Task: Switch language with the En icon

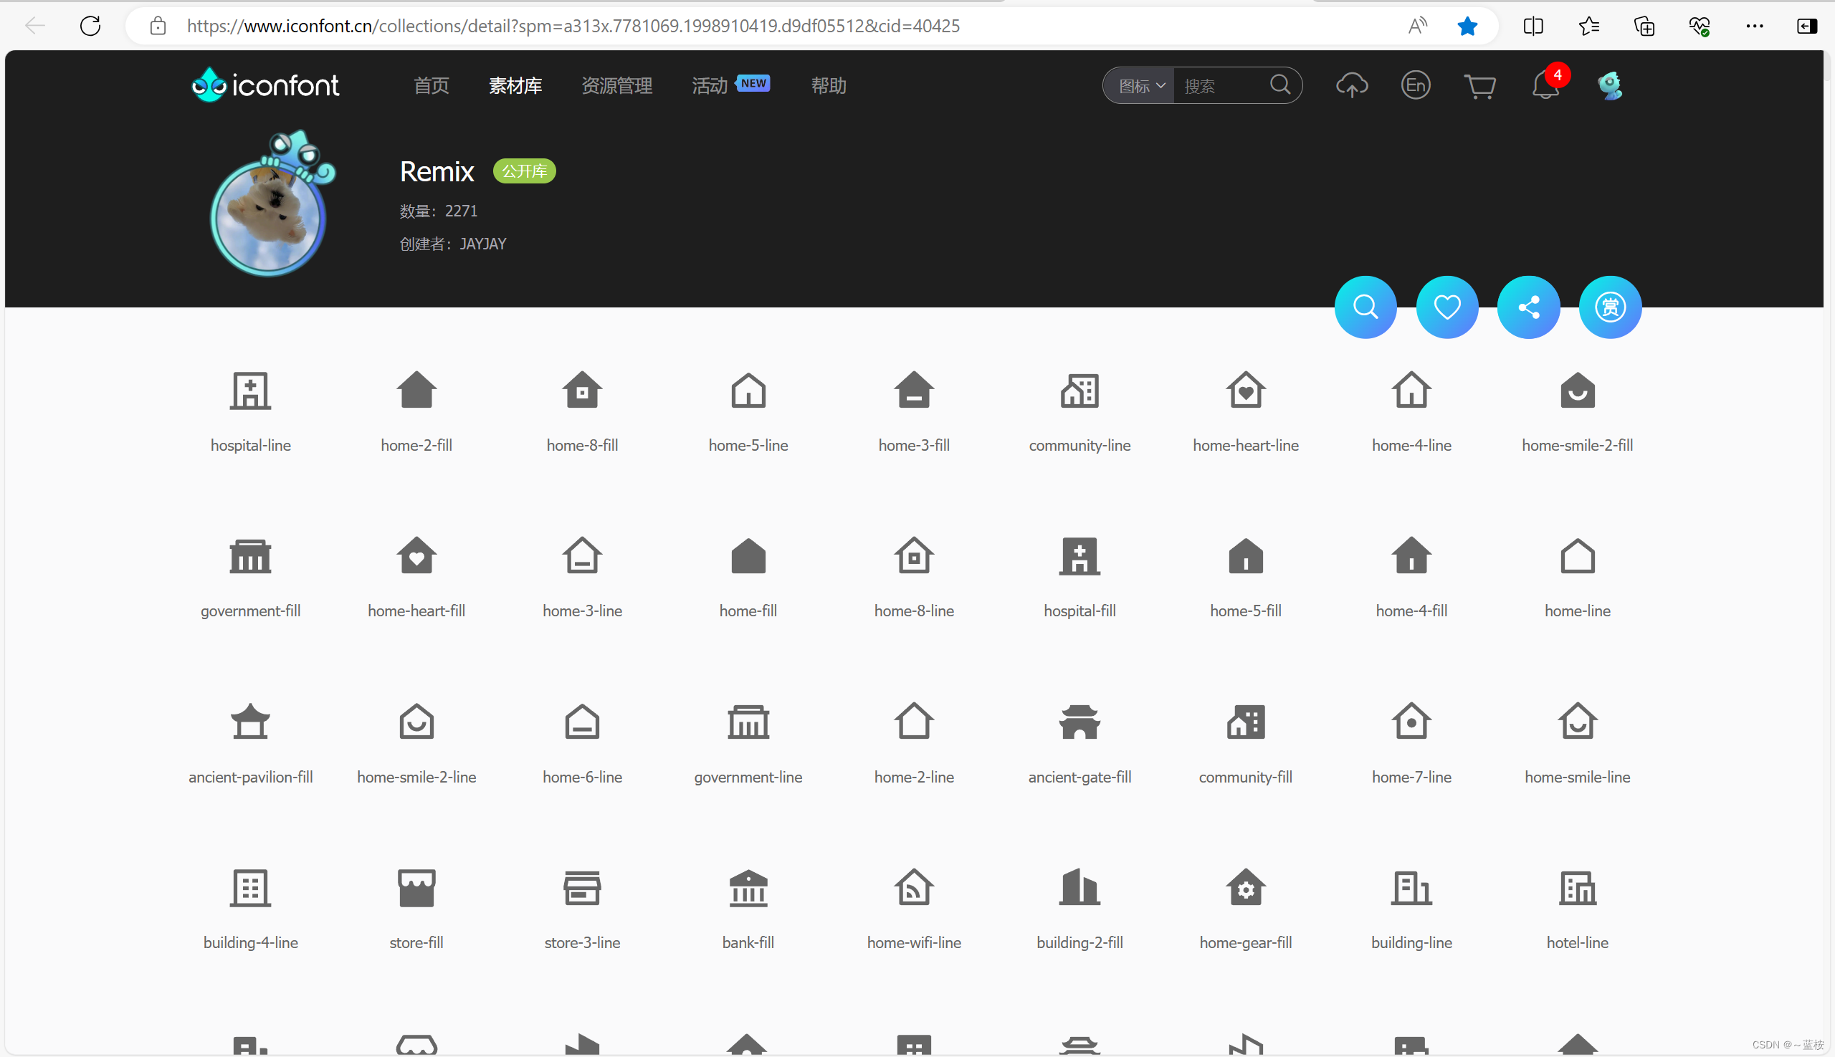Action: [1415, 86]
